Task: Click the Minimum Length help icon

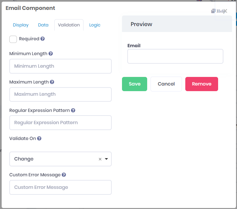Action: pyautogui.click(x=51, y=53)
